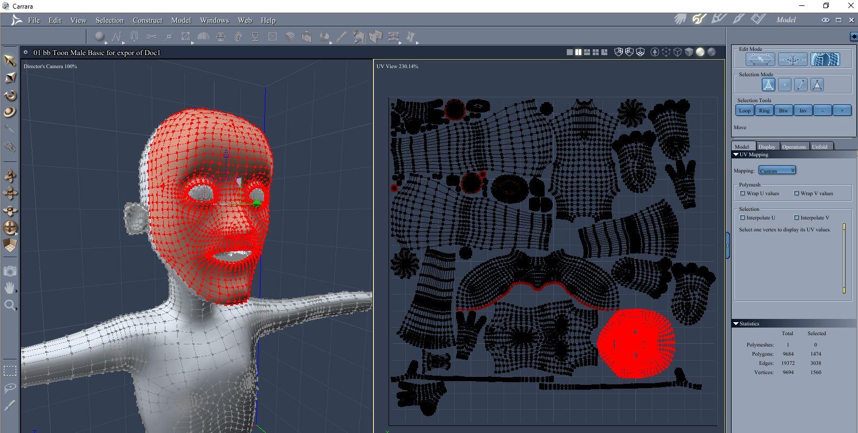Open the Render room film icon
This screenshot has height=433, width=858.
tap(758, 19)
